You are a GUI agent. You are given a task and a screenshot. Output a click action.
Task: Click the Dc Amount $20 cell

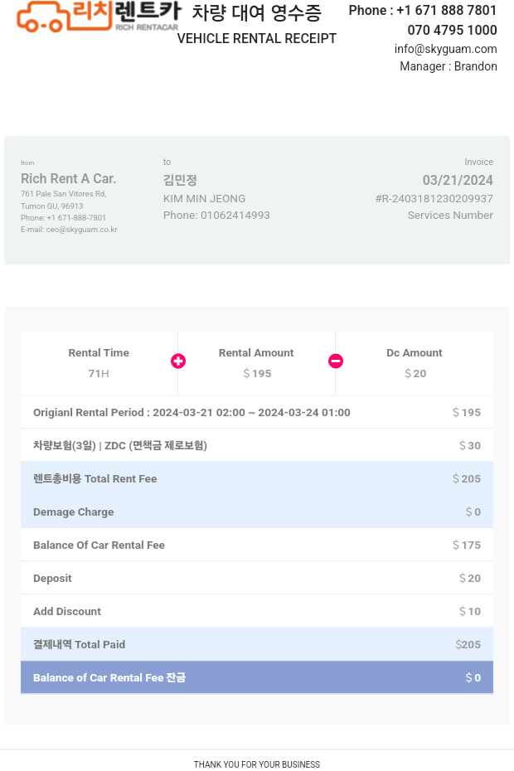(x=415, y=363)
